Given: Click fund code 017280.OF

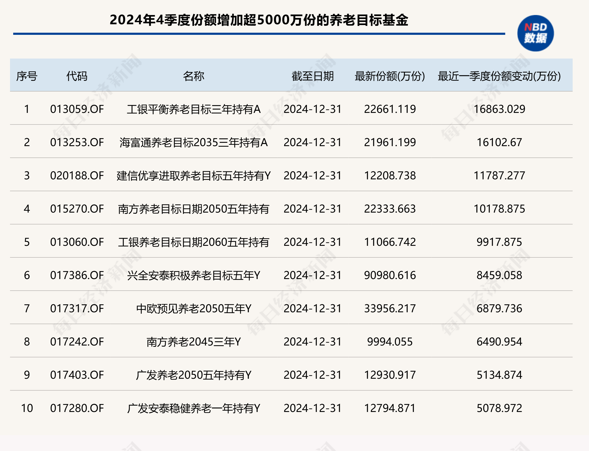Looking at the screenshot, I should coord(77,409).
